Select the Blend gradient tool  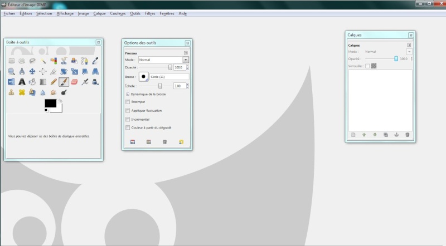tap(43, 82)
